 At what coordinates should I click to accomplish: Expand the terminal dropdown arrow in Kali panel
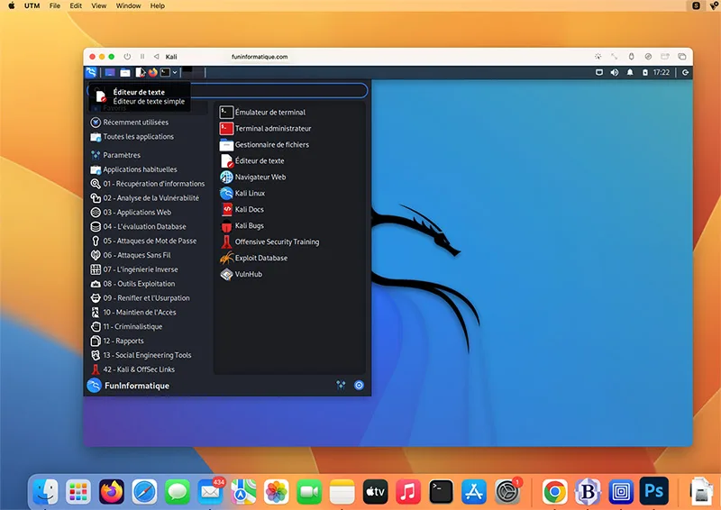[175, 72]
